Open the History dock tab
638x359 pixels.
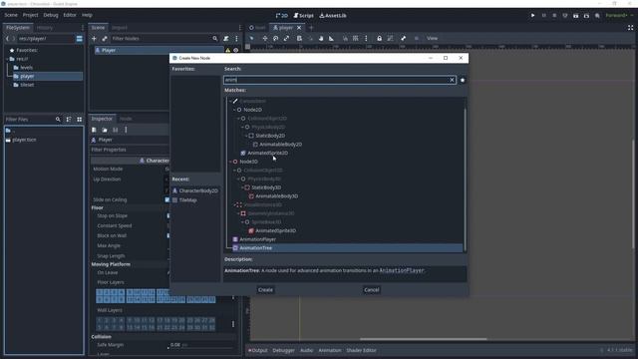click(x=45, y=28)
